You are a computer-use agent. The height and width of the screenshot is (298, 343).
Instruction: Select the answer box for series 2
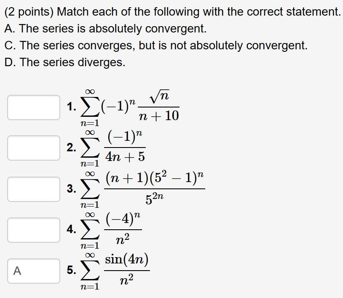(34, 148)
